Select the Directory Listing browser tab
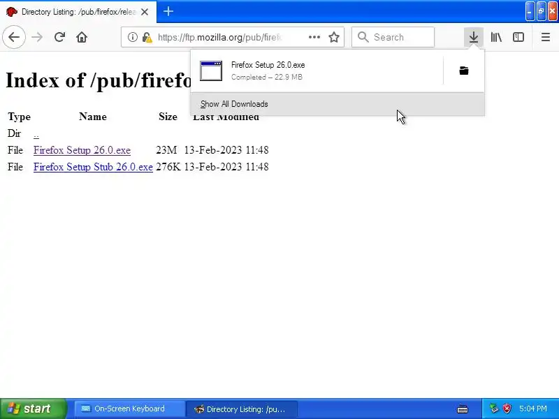The width and height of the screenshot is (559, 419). [78, 12]
